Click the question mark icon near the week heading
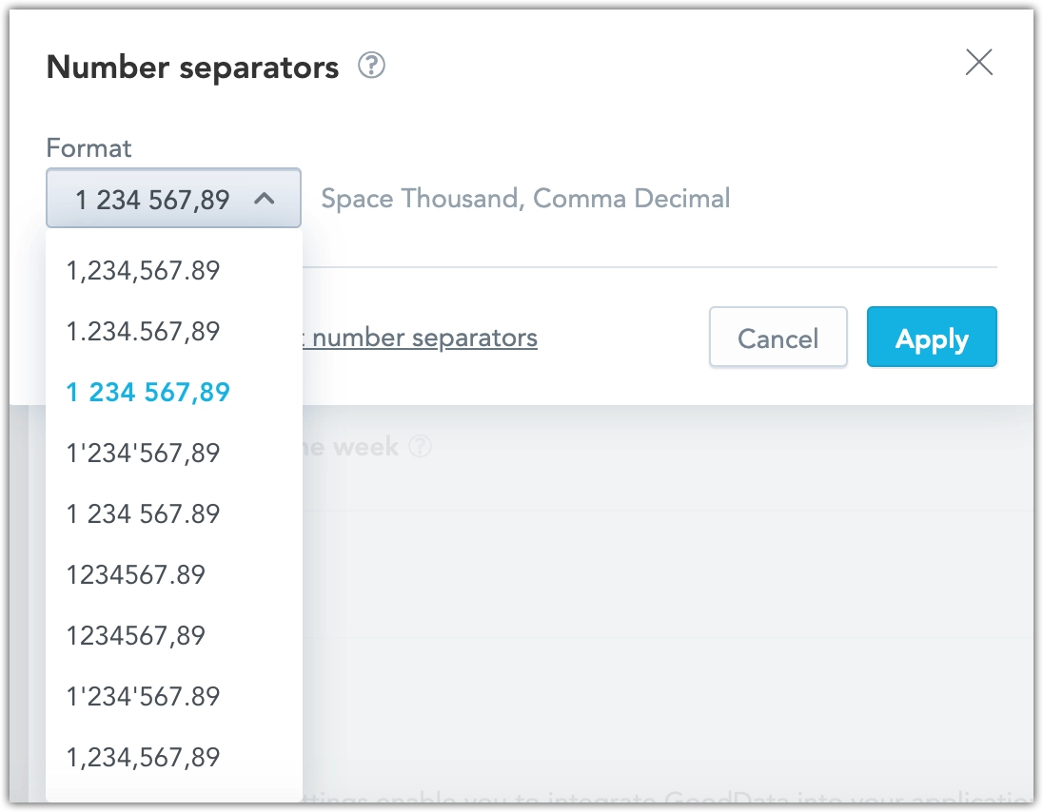This screenshot has height=812, width=1043. point(421,446)
